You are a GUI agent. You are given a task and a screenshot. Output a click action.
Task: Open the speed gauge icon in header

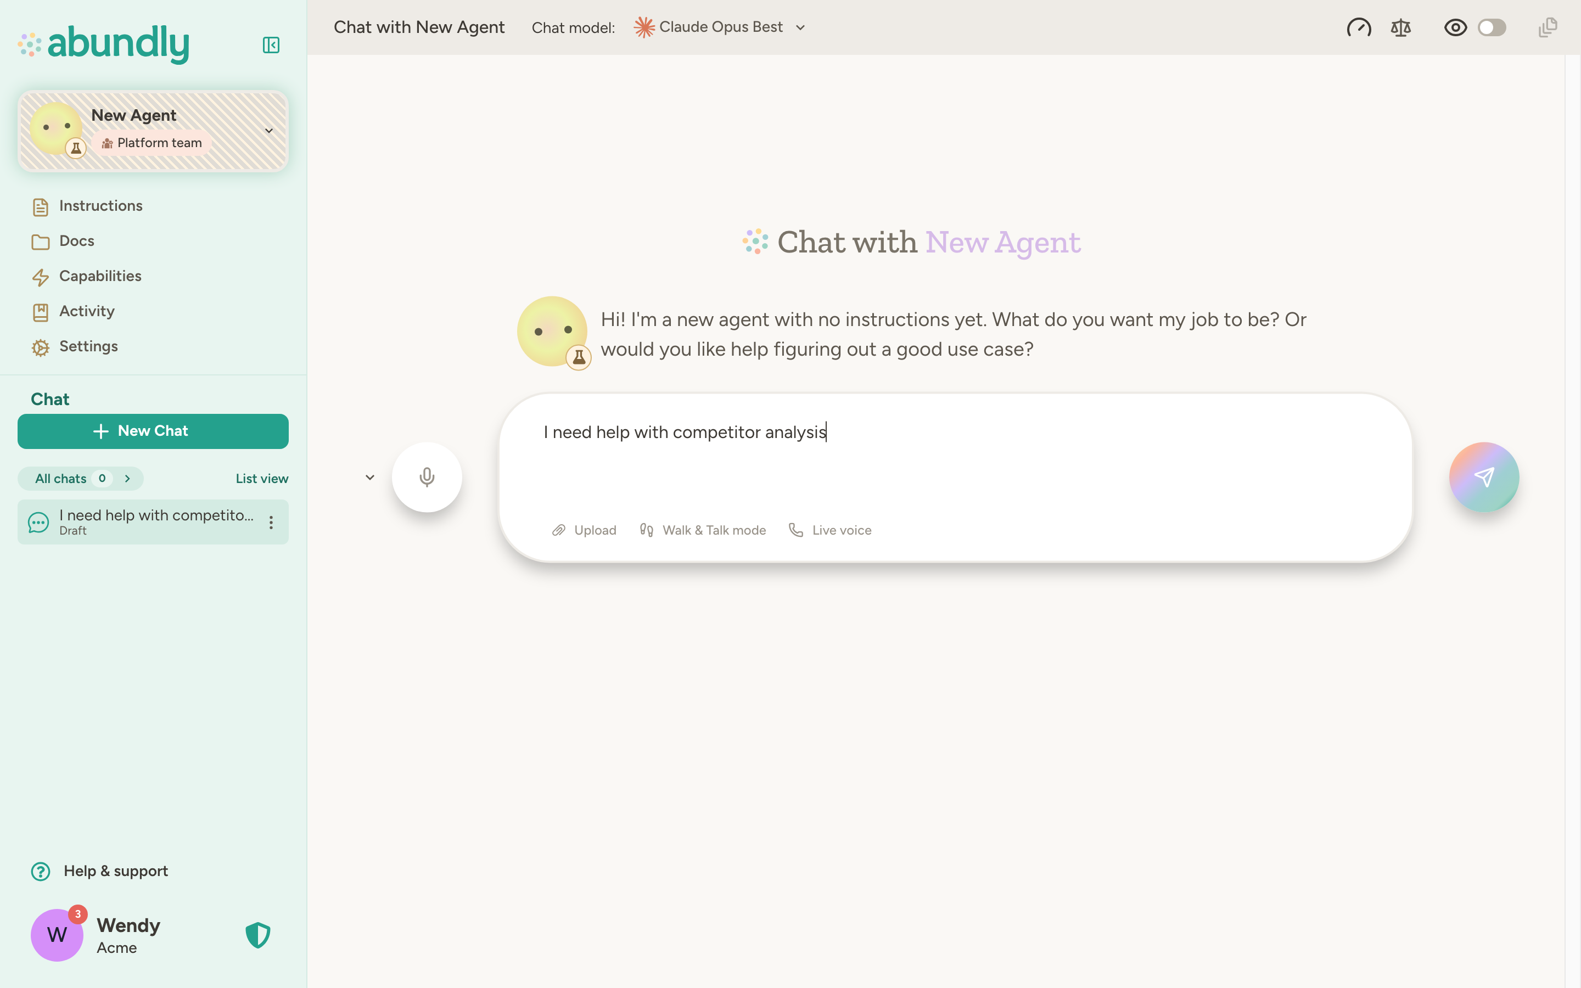pyautogui.click(x=1359, y=27)
